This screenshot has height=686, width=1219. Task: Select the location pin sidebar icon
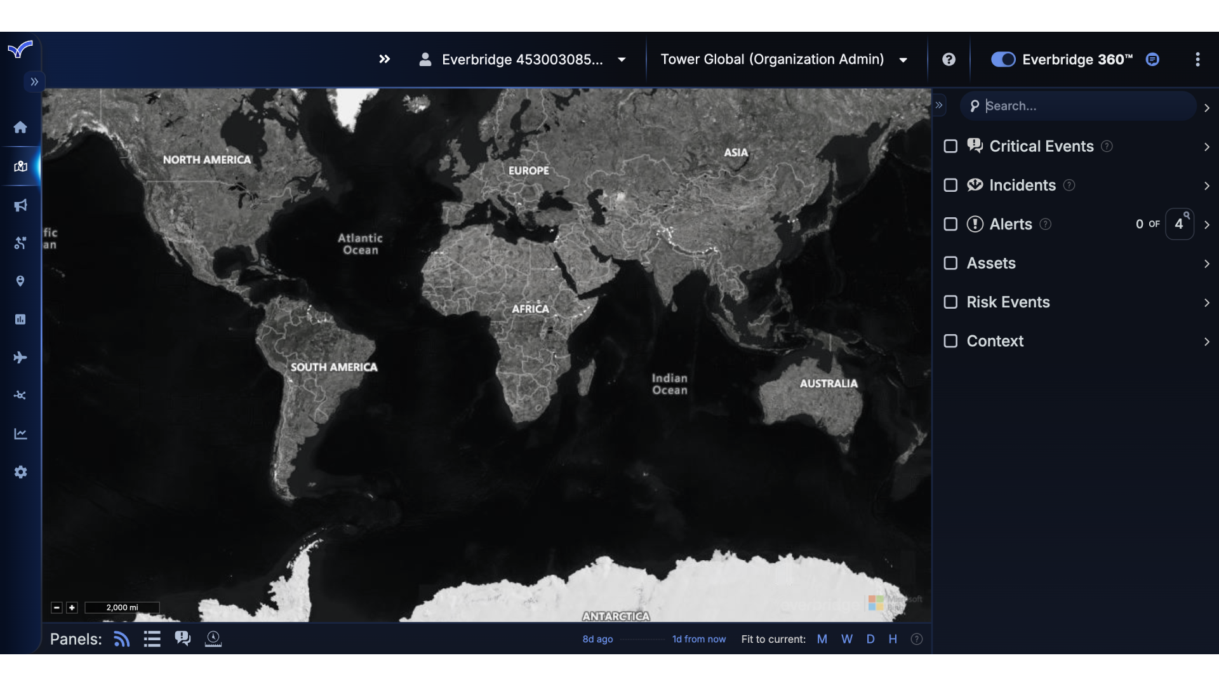pos(20,281)
